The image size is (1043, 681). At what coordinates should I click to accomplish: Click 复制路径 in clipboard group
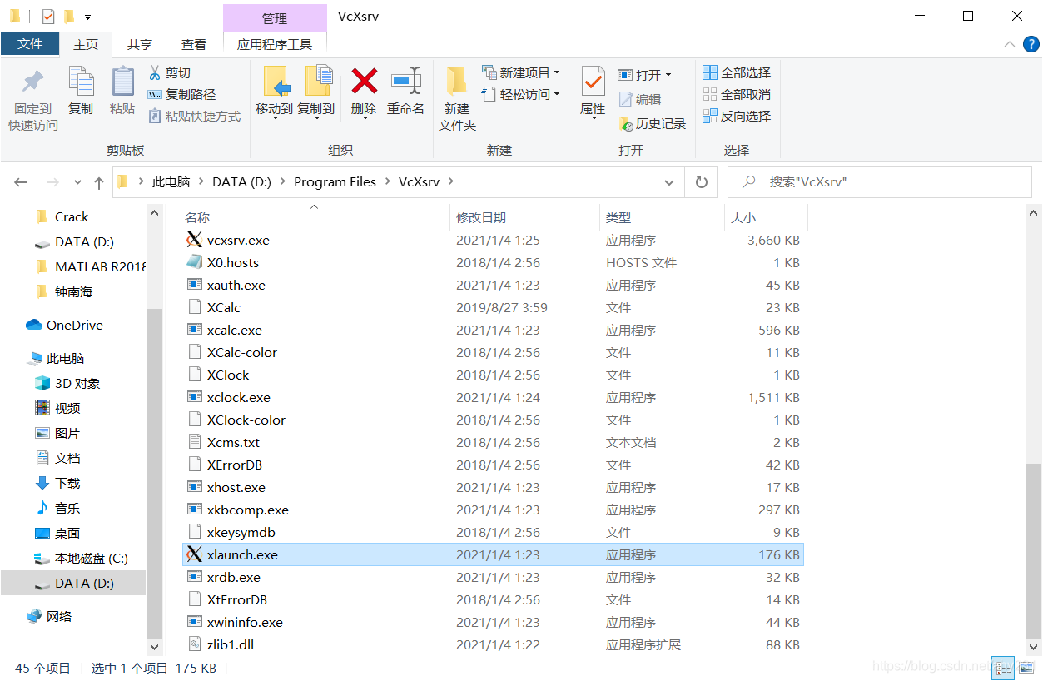[181, 95]
